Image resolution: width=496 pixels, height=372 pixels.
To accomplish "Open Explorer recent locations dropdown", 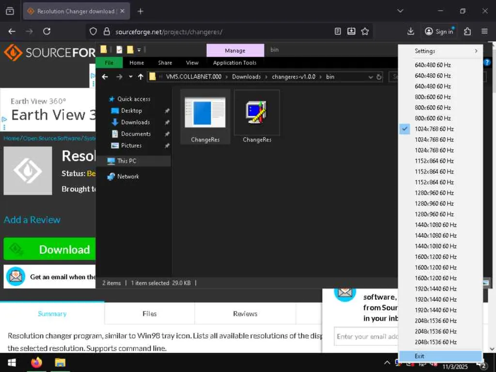I will [130, 77].
